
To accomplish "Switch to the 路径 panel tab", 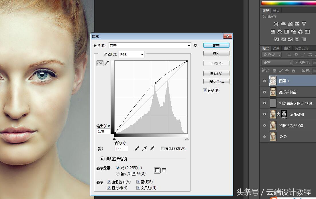I will point(287,48).
